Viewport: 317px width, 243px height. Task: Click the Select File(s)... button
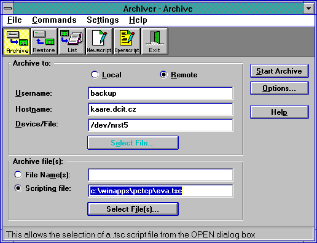tap(133, 209)
